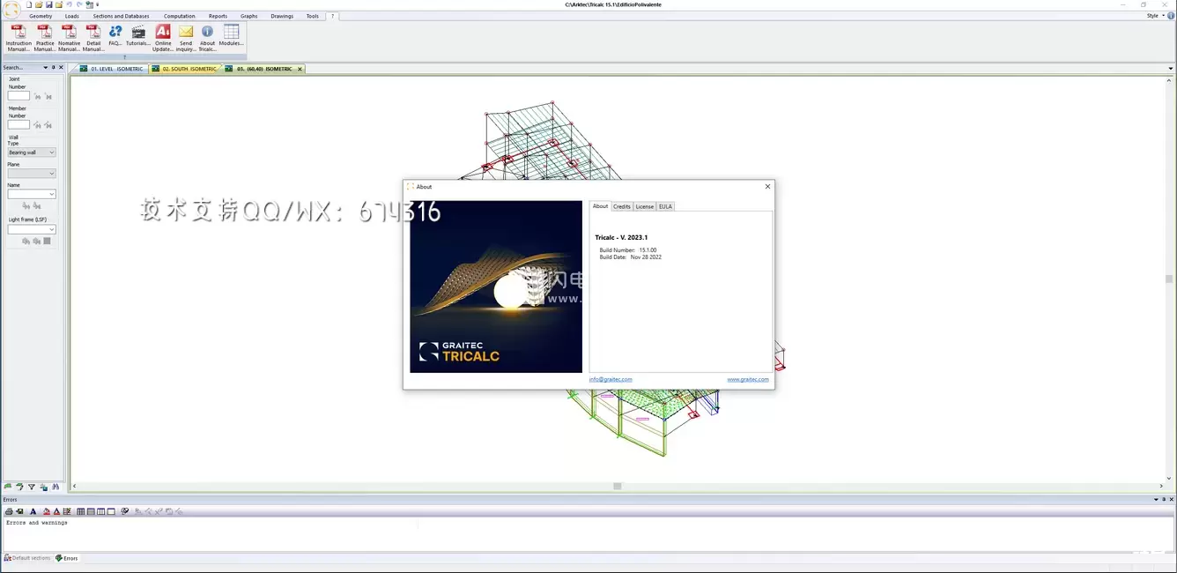This screenshot has height=573, width=1177.
Task: Close the Search panel
Action: tap(62, 67)
